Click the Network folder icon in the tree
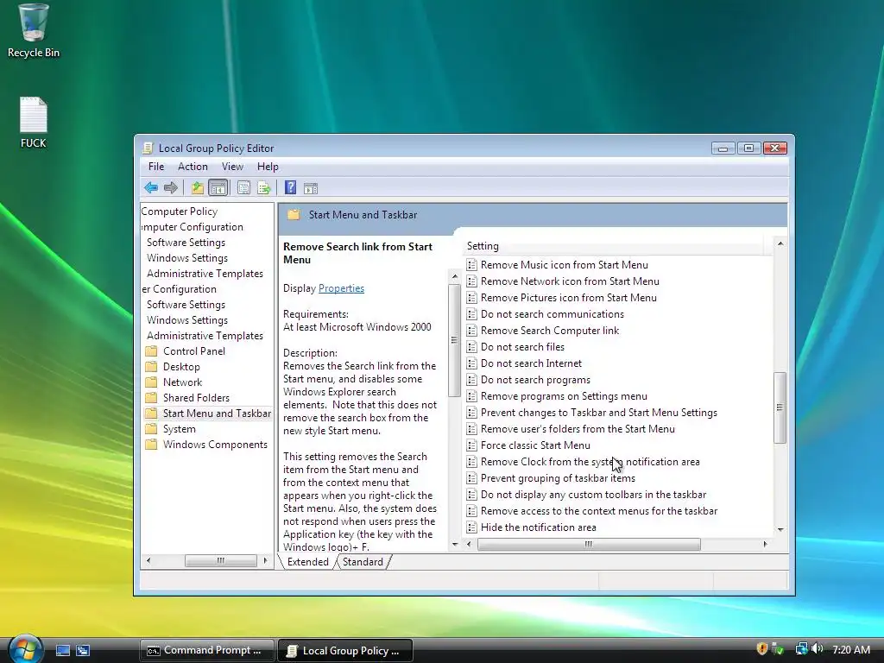The height and width of the screenshot is (663, 884). click(151, 382)
